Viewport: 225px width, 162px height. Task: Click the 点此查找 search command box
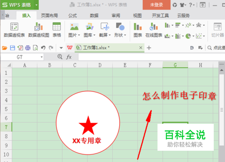216,48
